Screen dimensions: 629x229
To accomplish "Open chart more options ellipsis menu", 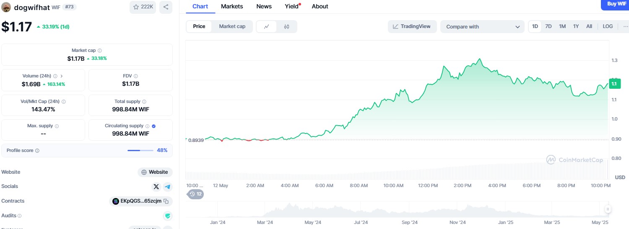I will tap(625, 26).
